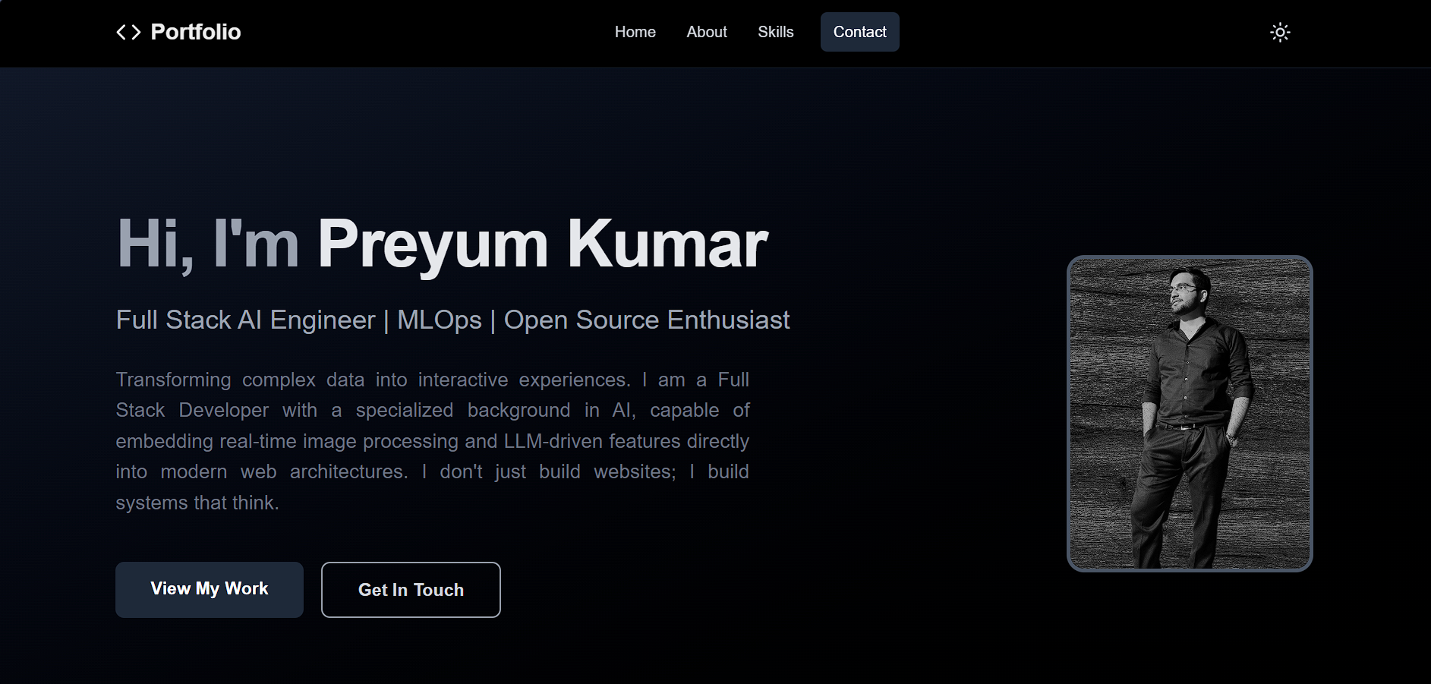This screenshot has height=684, width=1431.
Task: Select Home in the navigation bar
Action: coord(635,32)
